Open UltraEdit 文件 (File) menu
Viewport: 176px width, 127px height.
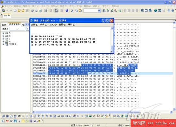tap(8, 6)
